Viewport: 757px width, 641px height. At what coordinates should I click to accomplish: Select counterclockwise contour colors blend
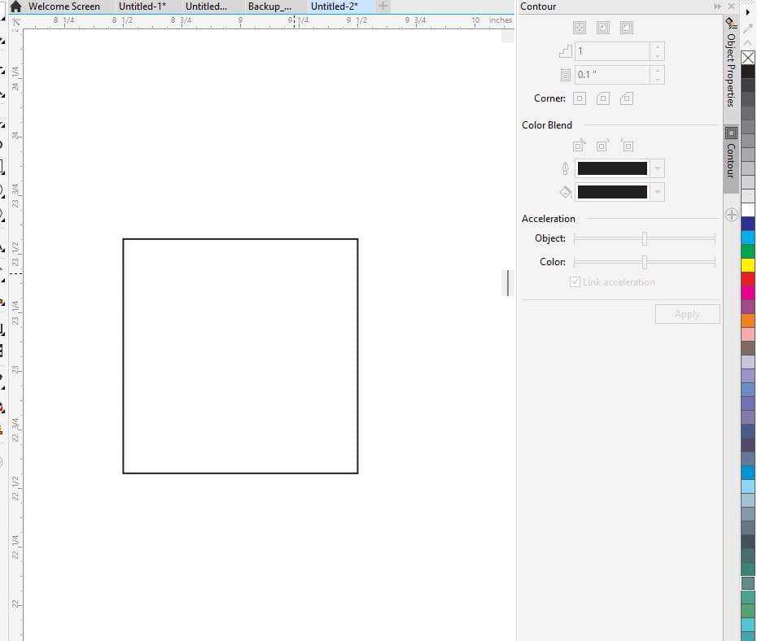click(x=628, y=145)
